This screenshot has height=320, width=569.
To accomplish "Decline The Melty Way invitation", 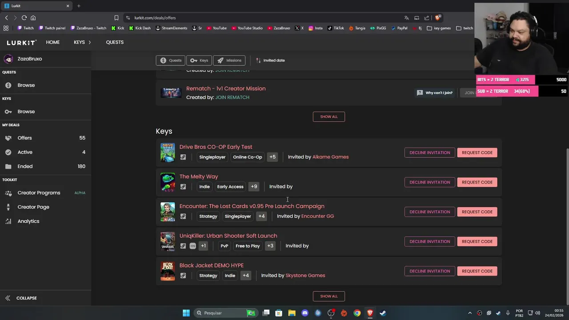I will [429, 182].
